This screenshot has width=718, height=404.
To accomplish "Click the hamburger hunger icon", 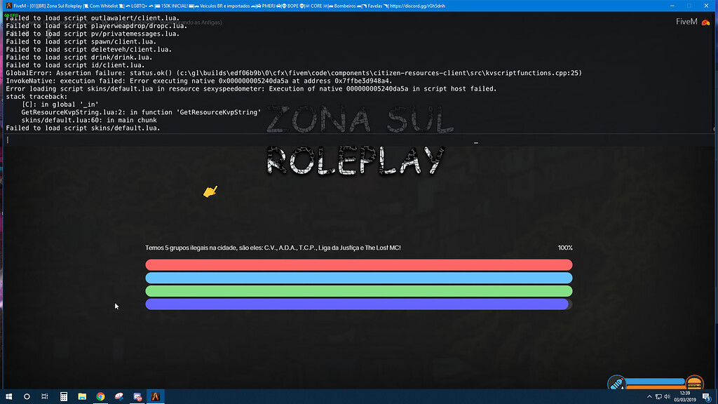I will [x=694, y=383].
